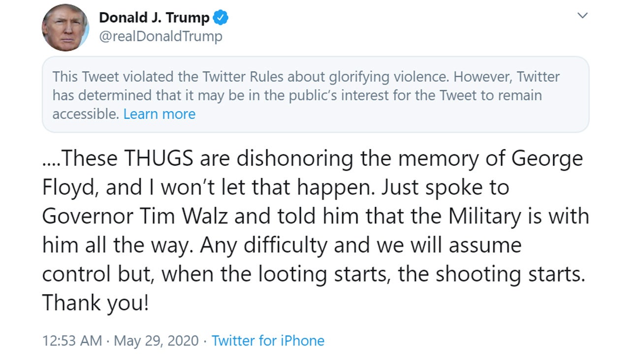This screenshot has width=630, height=354.
Task: Click Donald Trump's profile avatar photo
Action: click(65, 28)
